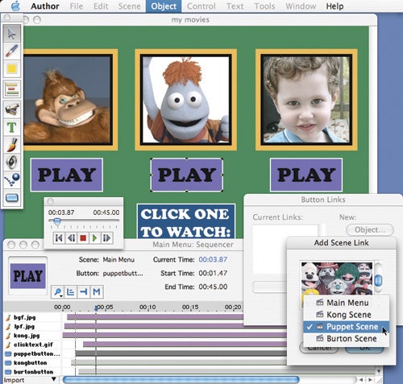This screenshot has width=403, height=384.
Task: Open the Control menu
Action: (201, 6)
